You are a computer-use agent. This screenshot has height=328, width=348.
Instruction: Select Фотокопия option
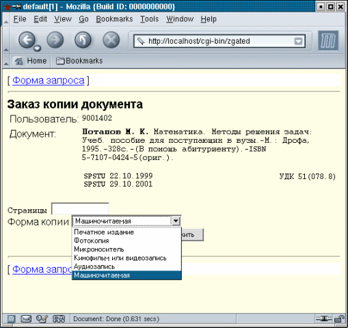click(126, 241)
